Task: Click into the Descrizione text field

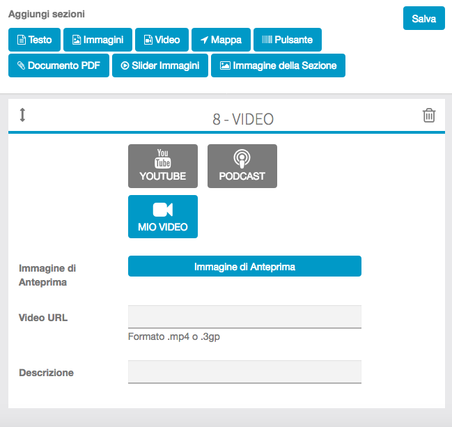Action: [244, 371]
